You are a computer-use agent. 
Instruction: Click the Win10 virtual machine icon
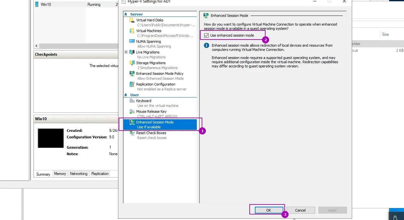37,5
